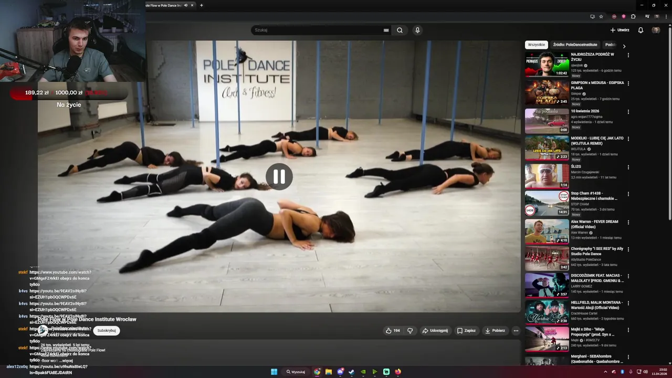Screen dimensions: 672x378
Task: Dislike the video with thumbs-down
Action: (410, 331)
